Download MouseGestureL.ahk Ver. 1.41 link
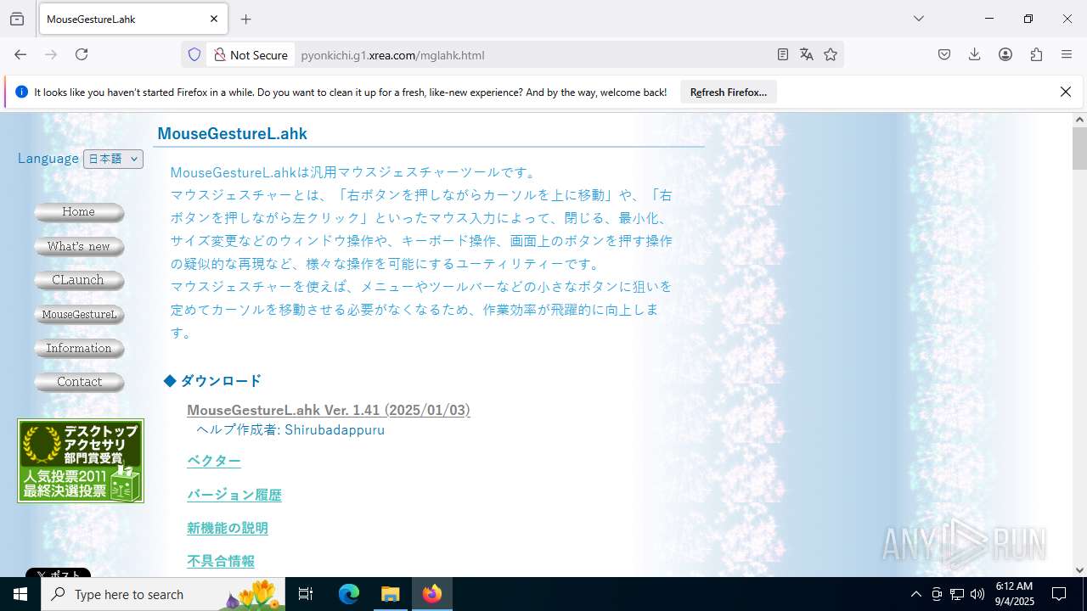1087x611 pixels. (x=329, y=410)
